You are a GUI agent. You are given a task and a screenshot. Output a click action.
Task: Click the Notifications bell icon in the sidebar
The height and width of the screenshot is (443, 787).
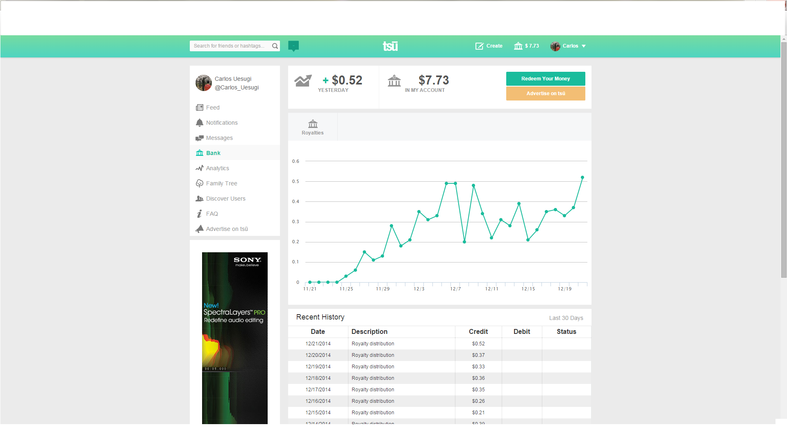click(x=200, y=123)
